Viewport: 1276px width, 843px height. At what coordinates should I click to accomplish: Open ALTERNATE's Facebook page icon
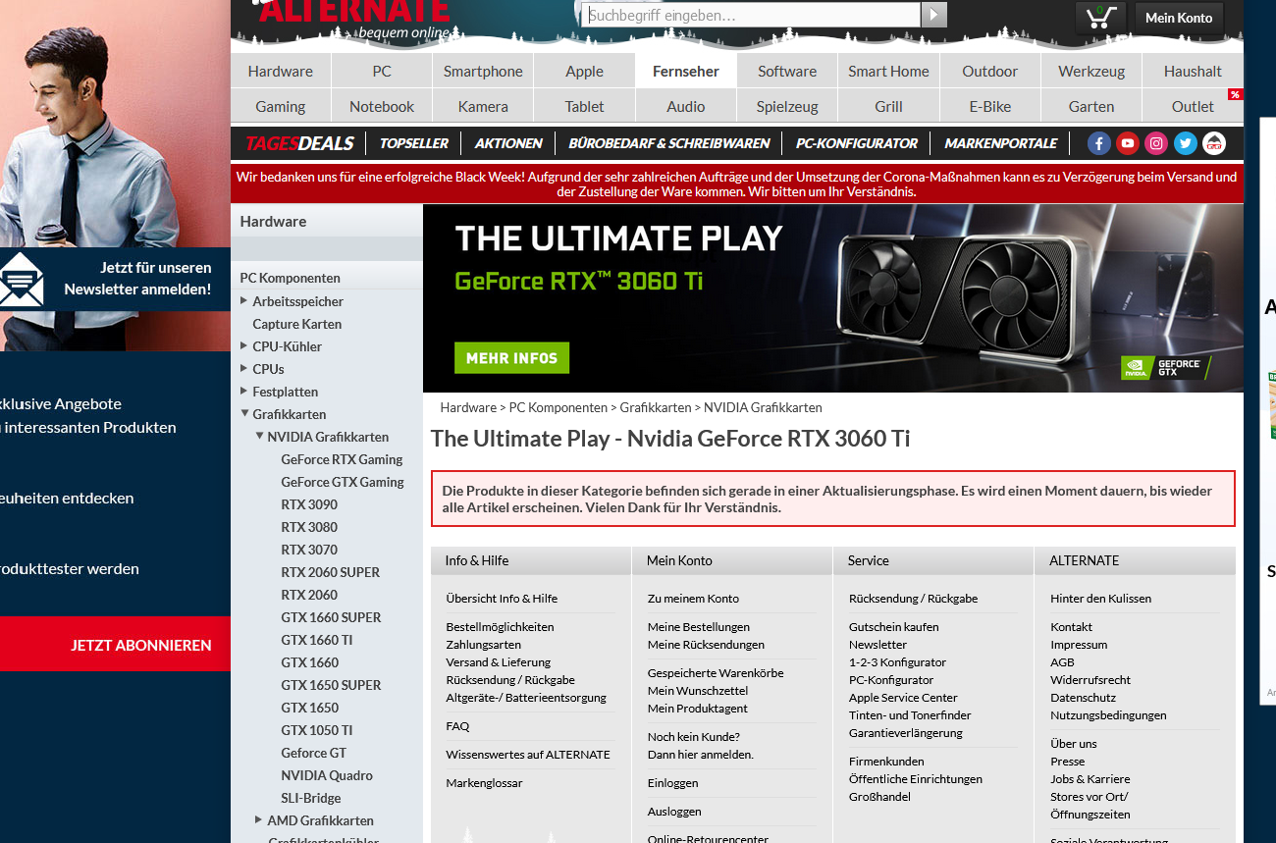point(1099,143)
